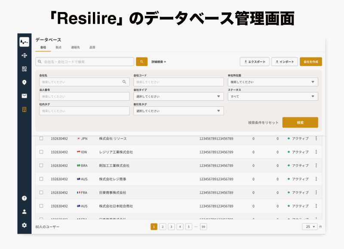This screenshot has height=249, width=344.
Task: Click magnifier icon inside 会社名 field
Action: (124, 82)
